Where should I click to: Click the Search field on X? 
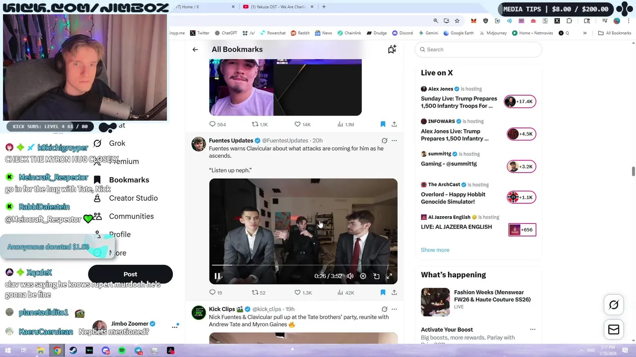pyautogui.click(x=478, y=50)
